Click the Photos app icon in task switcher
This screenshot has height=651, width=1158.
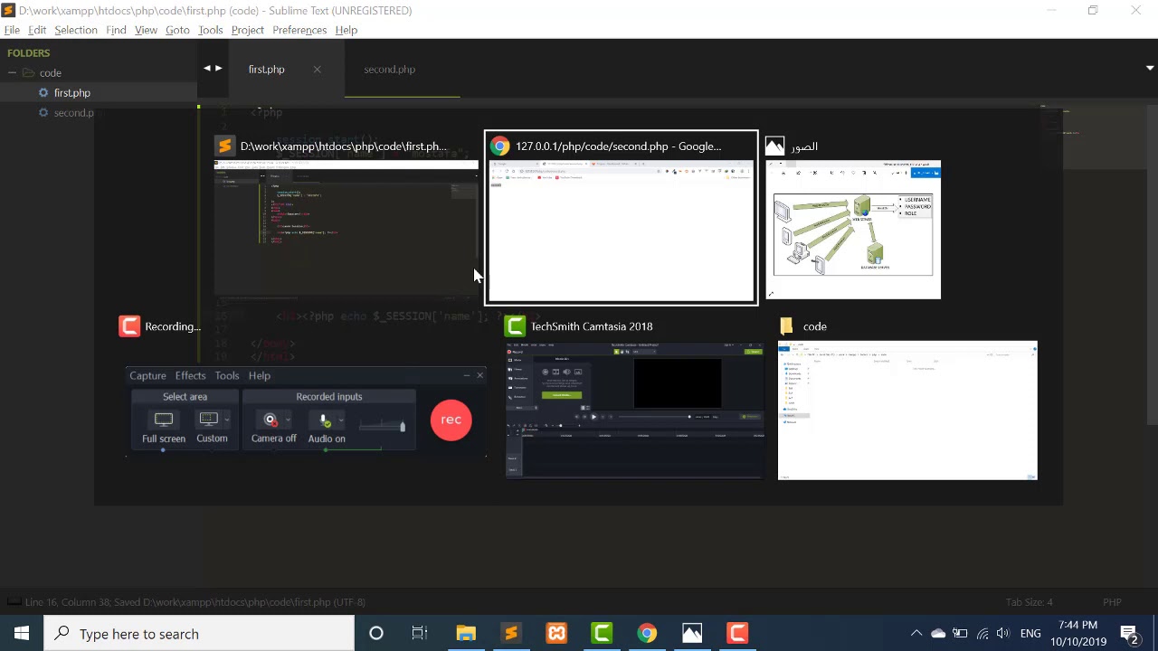[x=774, y=146]
